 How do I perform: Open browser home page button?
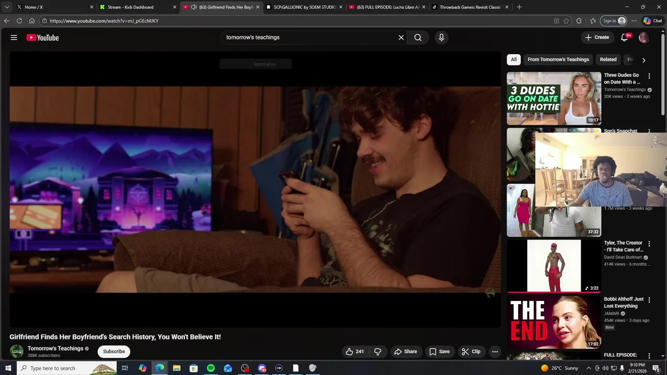coord(32,21)
